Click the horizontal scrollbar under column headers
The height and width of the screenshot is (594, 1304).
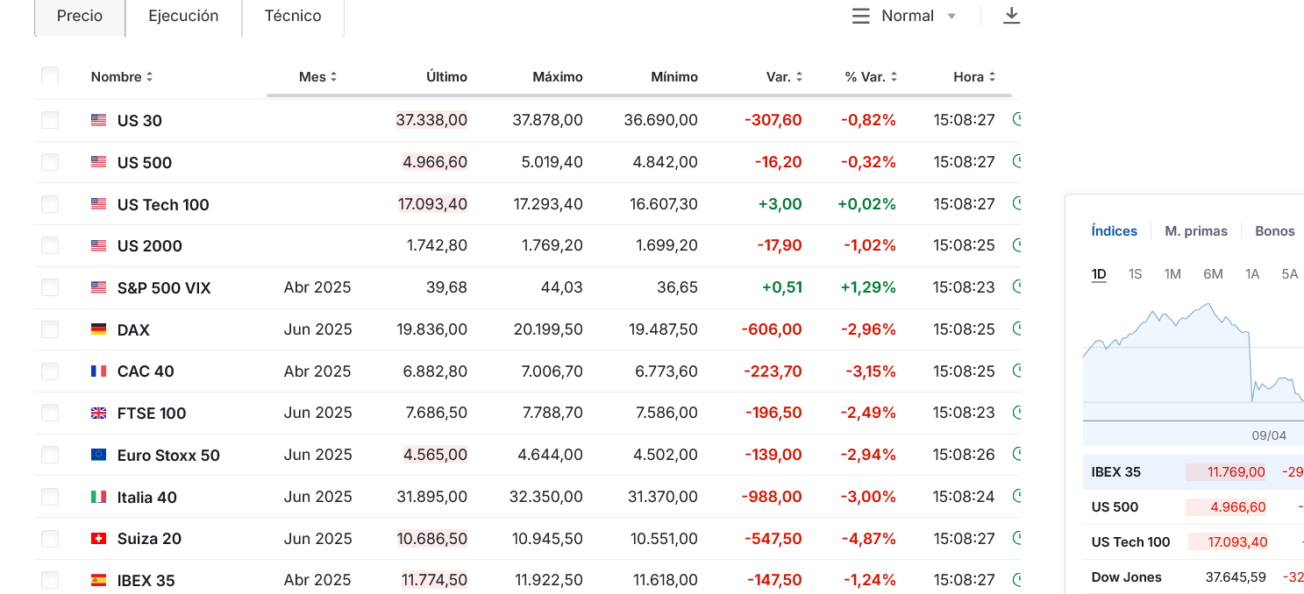pos(638,95)
